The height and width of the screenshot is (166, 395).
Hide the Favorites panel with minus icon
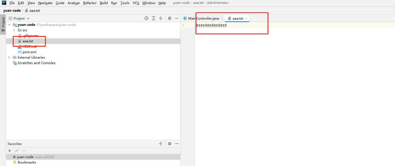[x=177, y=144]
